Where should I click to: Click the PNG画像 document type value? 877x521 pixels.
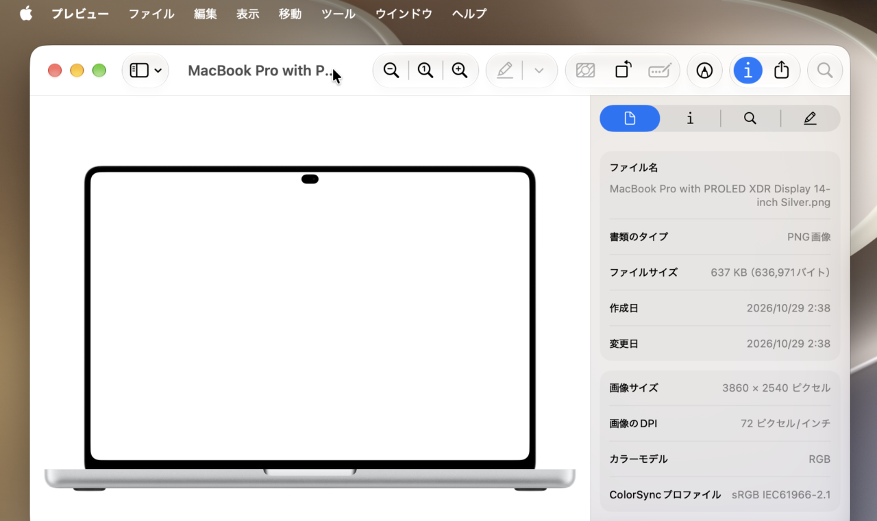[x=809, y=237]
